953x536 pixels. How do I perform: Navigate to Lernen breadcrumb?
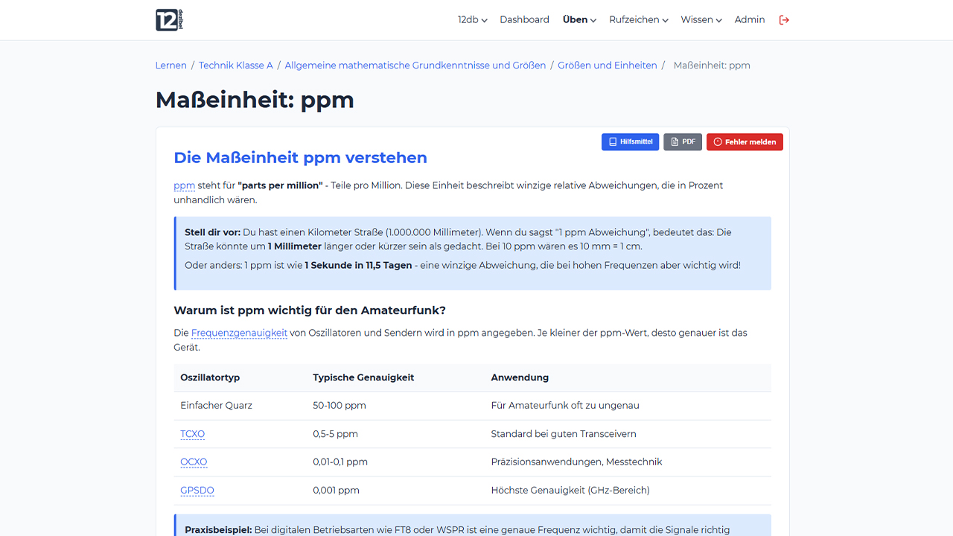click(171, 66)
